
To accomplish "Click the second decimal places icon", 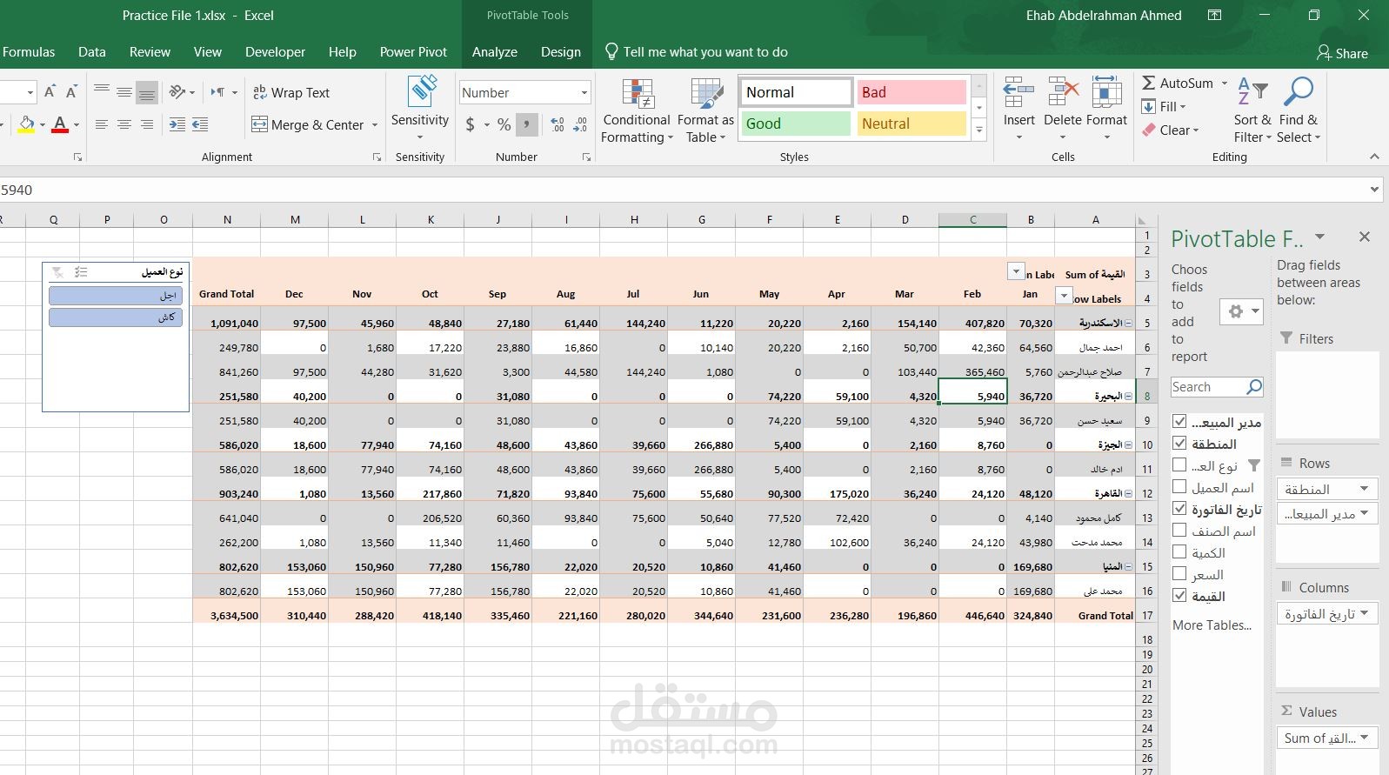I will pos(580,124).
